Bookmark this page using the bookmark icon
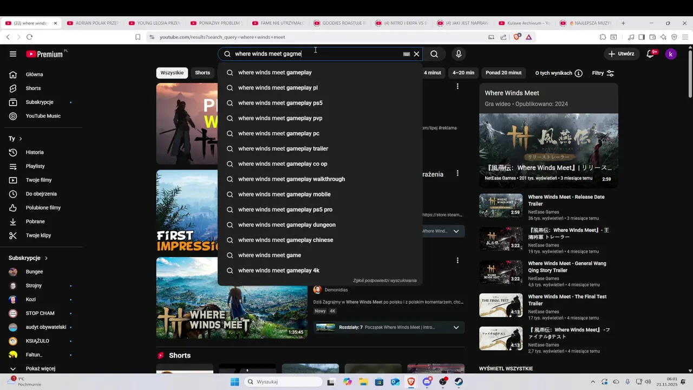This screenshot has height=390, width=693. click(x=138, y=37)
